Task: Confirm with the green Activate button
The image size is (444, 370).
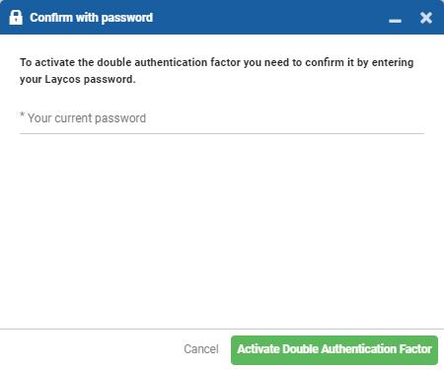Action: tap(334, 350)
